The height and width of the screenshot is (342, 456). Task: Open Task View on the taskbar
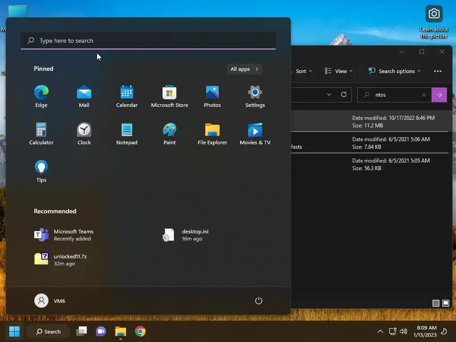pos(81,331)
